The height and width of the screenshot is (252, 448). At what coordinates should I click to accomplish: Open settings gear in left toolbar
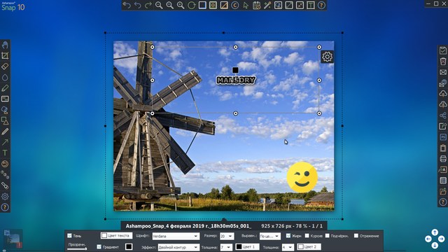[x=5, y=197]
